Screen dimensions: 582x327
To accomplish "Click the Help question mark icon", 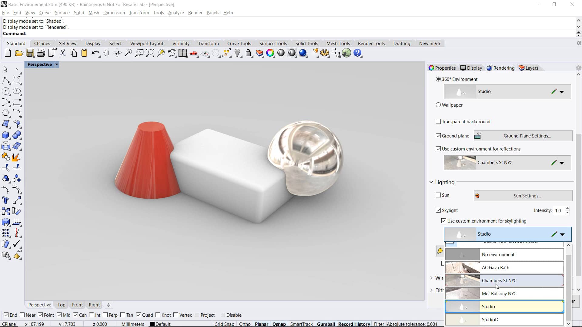I will 358,53.
